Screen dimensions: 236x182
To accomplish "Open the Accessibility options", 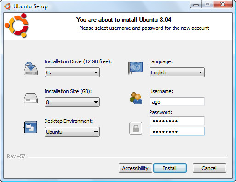I will click(x=135, y=168).
